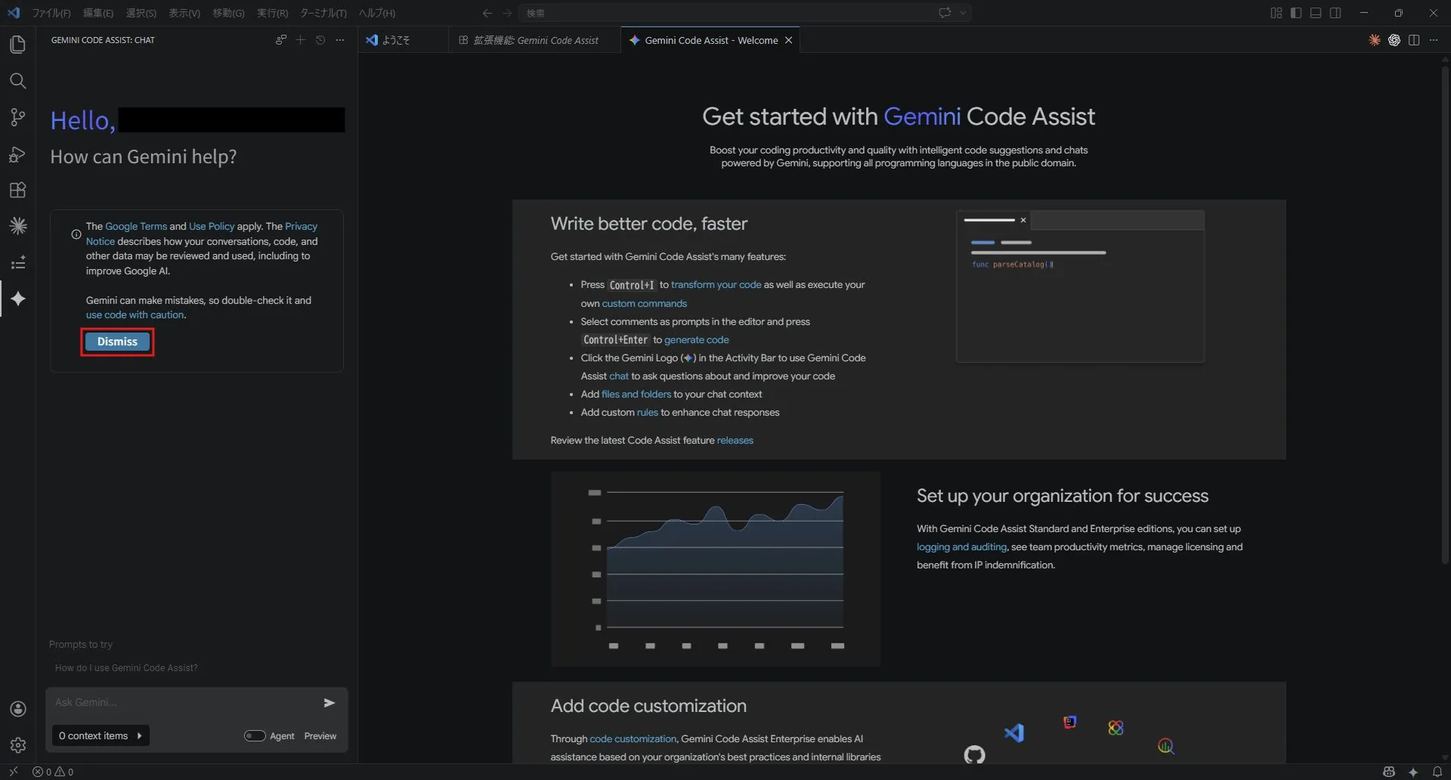Open the ヘルプ(H) menu
Screen dimensions: 1451x780
[x=376, y=13]
